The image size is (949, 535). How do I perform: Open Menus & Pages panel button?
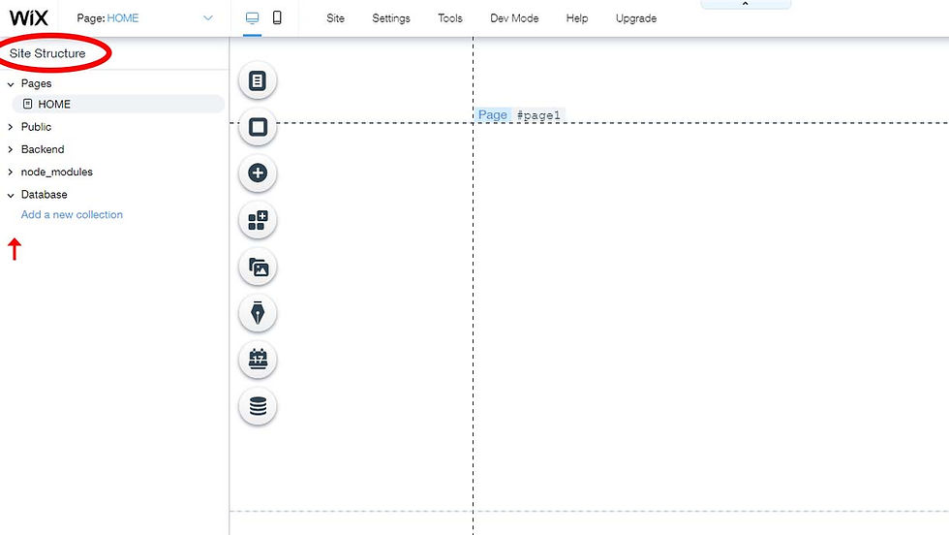pyautogui.click(x=258, y=80)
